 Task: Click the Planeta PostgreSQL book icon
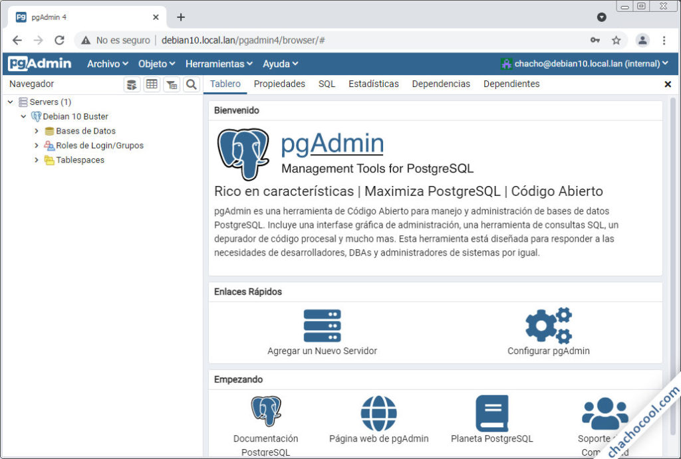(492, 413)
